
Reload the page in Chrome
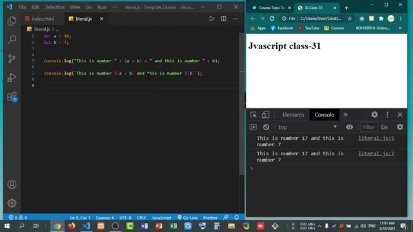tap(272, 19)
